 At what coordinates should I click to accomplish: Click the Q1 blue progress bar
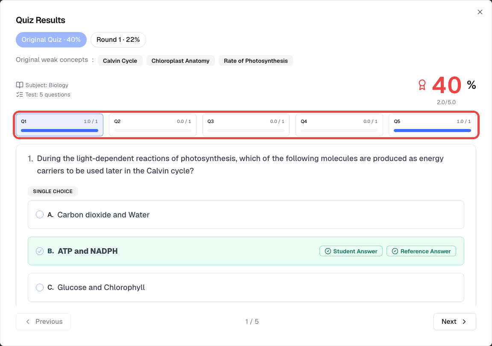click(x=60, y=130)
